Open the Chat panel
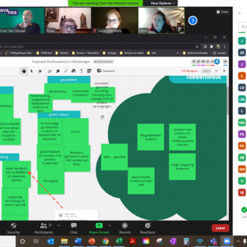 (x=73, y=228)
